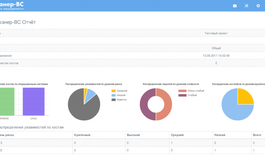Viewport: 265px width, 158px height.
Task: Click Распределение уязвимостей по уровням риска title
Action: pos(94,84)
